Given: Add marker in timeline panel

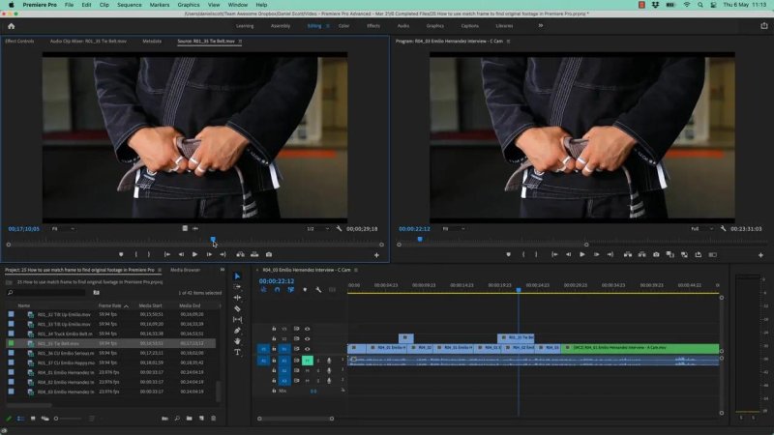Looking at the screenshot, I should point(305,289).
